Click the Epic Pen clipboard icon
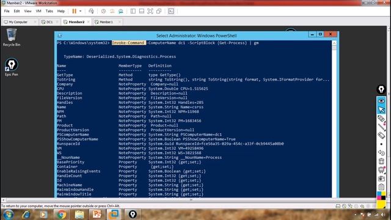 click(x=381, y=187)
